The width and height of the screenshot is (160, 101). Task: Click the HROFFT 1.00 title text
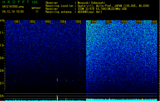(x=20, y=2)
